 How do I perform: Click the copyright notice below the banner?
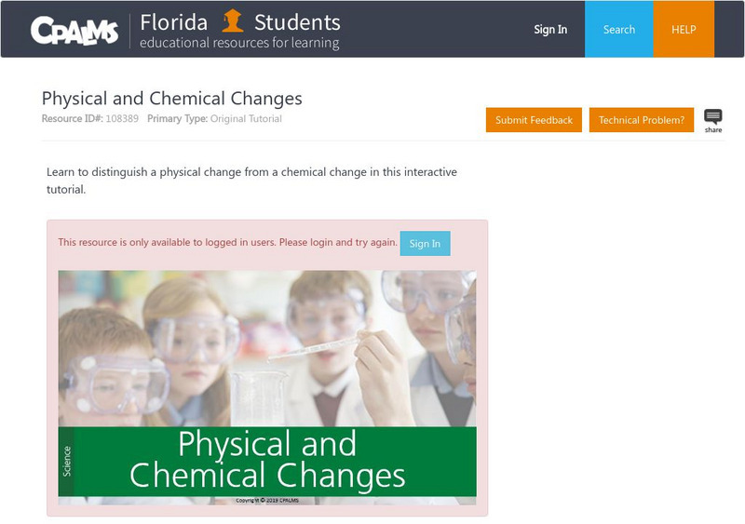pos(267,501)
